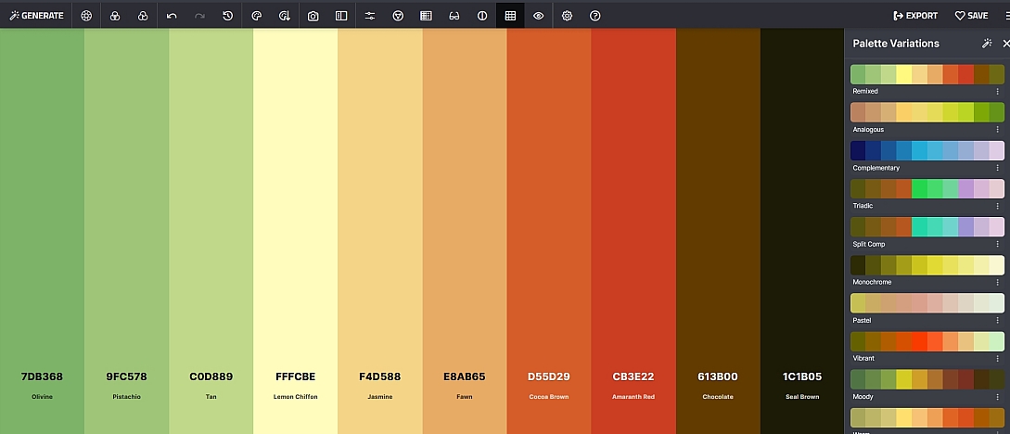Screen dimensions: 1010x434
Task: Open the color wheel icon
Action: [86, 16]
